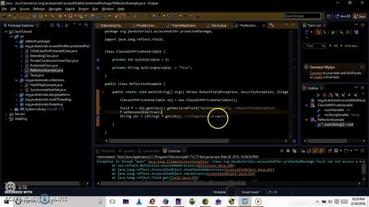Screen dimensions: 369x207
Task: Click the Run button in the main toolbar
Action: coord(70,16)
